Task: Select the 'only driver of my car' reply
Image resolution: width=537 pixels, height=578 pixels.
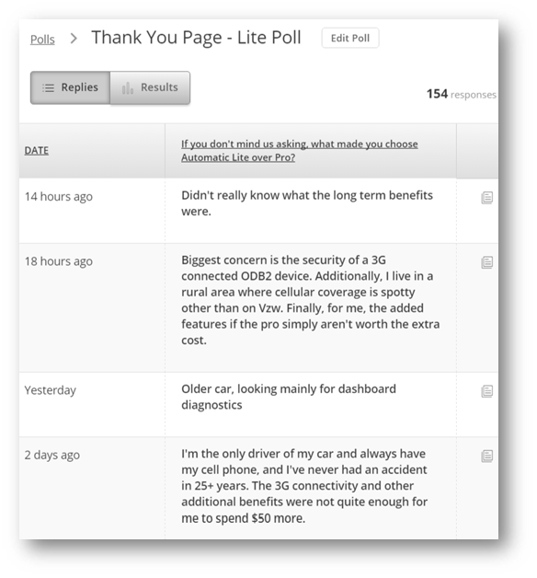Action: click(x=304, y=485)
